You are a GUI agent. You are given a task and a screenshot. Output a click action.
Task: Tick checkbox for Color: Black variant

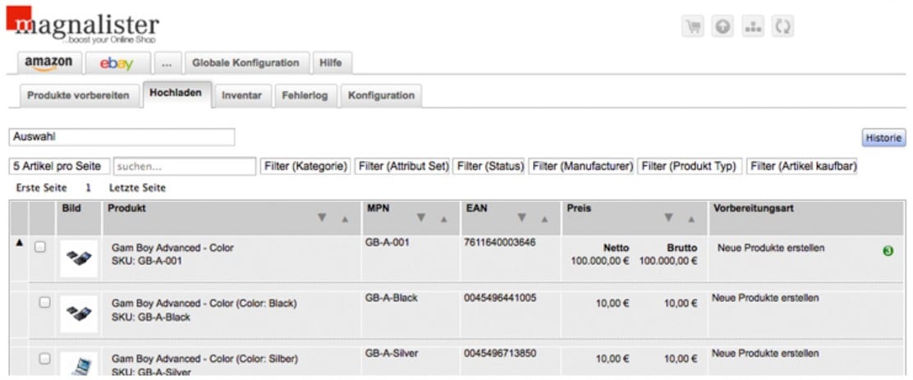coord(45,303)
